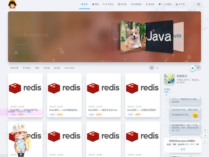Screen dimensions: 209x157
Task: Click the 如我西沉 author name
Action: 182,76
